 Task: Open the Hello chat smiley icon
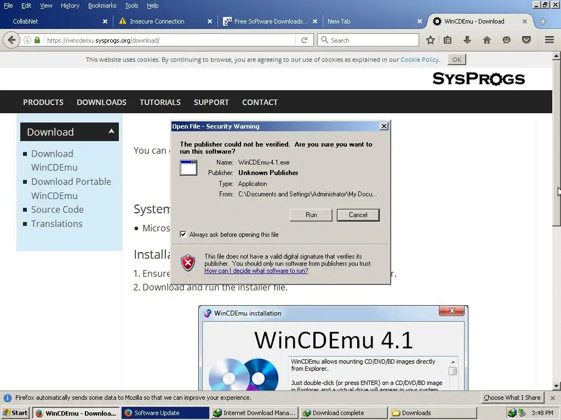[x=506, y=40]
